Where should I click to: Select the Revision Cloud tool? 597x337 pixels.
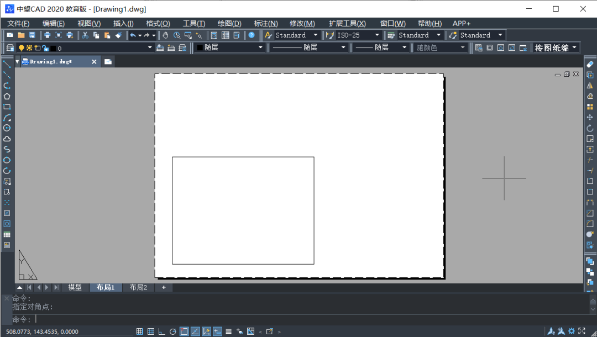pos(7,139)
